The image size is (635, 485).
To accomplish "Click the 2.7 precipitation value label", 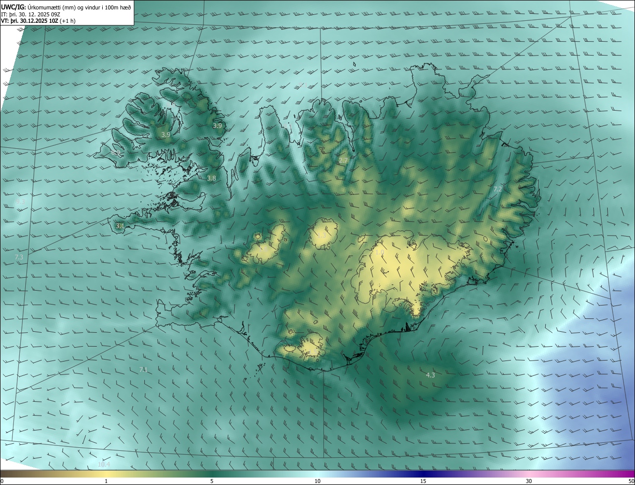I will tap(343, 160).
